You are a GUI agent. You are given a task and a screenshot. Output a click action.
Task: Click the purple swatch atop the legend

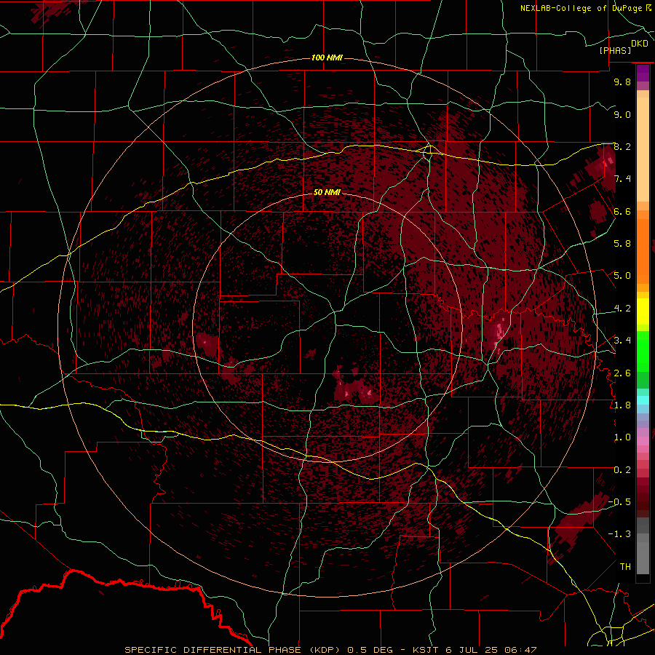643,73
